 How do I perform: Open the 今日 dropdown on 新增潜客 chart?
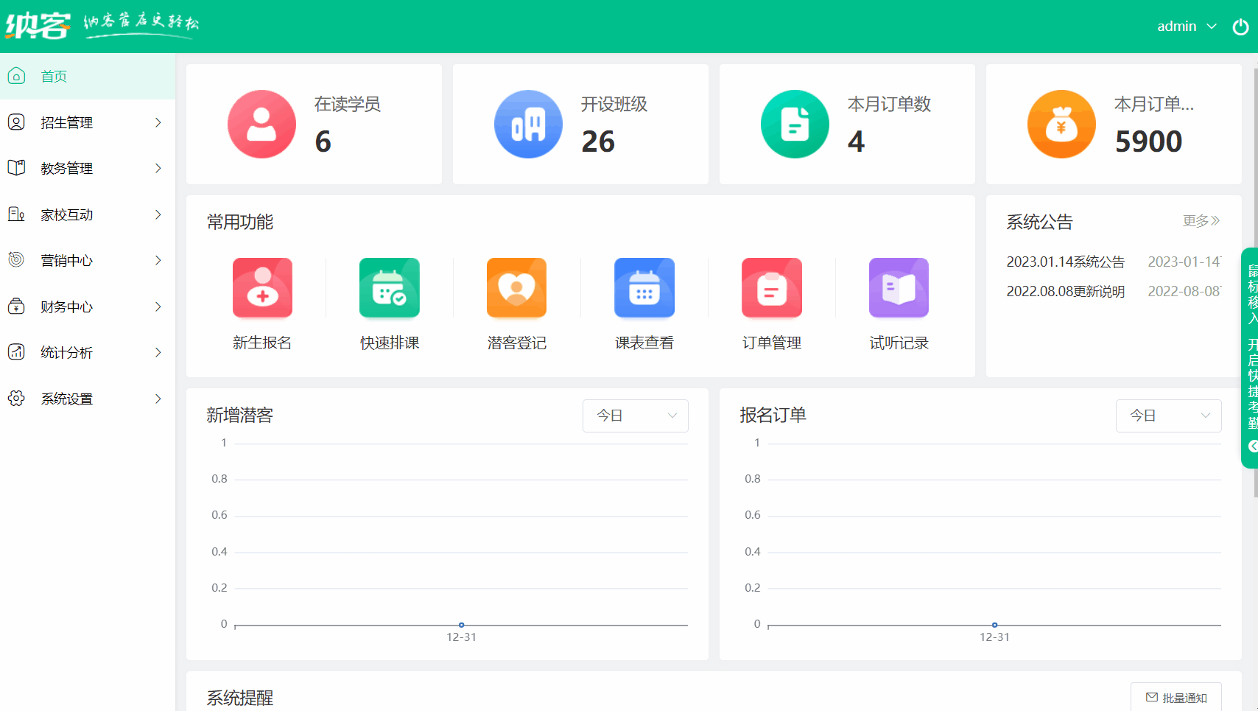coord(635,416)
